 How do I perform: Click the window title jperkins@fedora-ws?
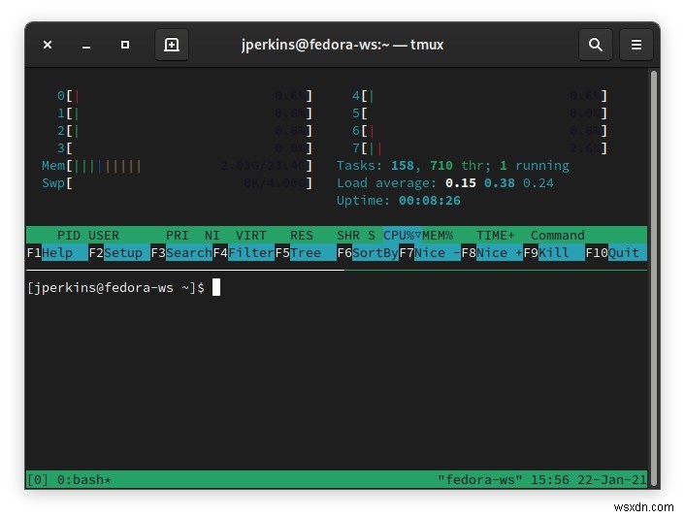click(x=342, y=45)
